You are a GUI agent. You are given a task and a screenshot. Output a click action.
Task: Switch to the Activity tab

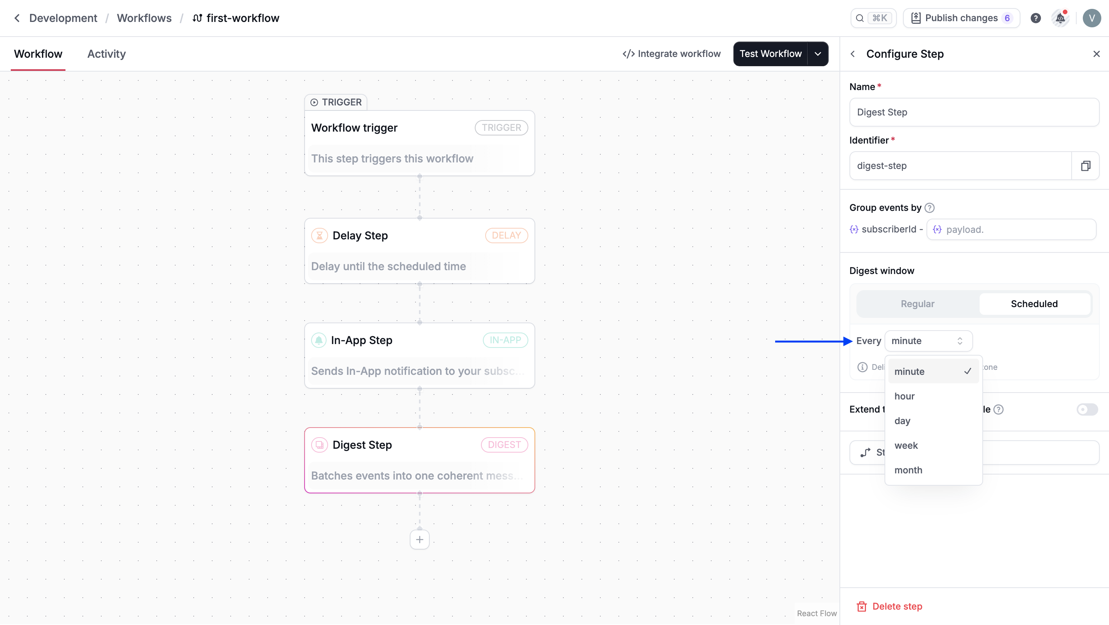point(106,53)
